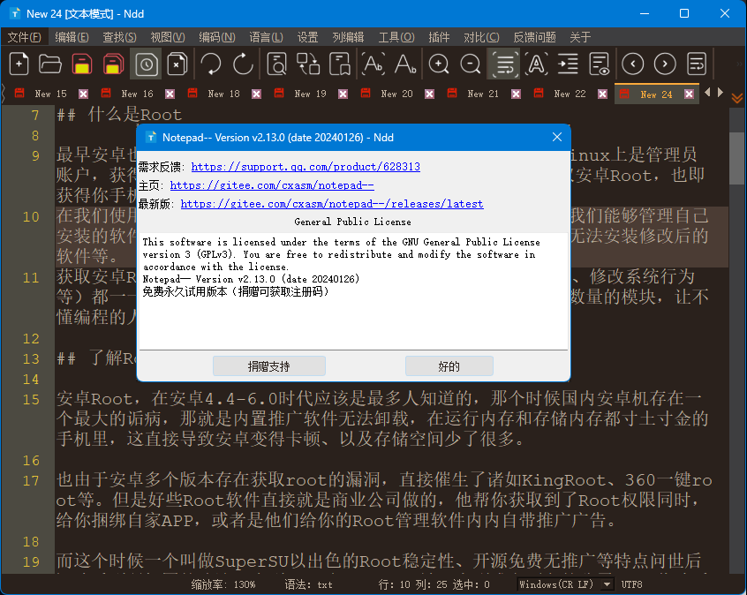Image resolution: width=747 pixels, height=595 pixels.
Task: Click the 好的 button in the dialog
Action: click(449, 365)
